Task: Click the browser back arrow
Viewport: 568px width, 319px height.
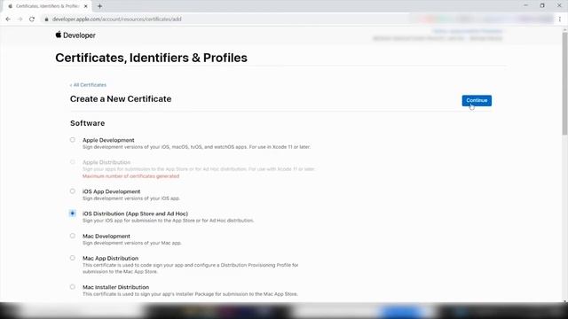Action: [8, 19]
